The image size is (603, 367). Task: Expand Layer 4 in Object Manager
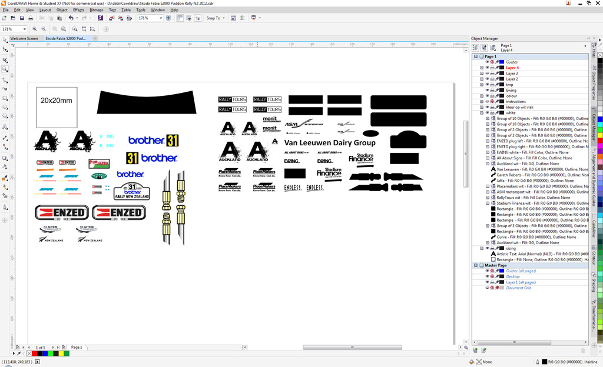point(482,68)
